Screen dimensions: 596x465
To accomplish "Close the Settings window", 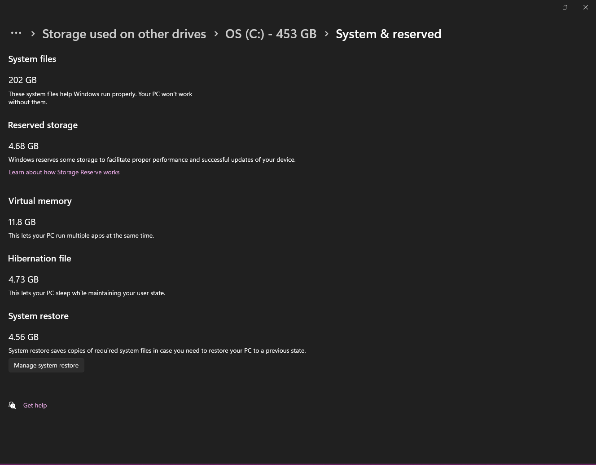I will [x=586, y=7].
